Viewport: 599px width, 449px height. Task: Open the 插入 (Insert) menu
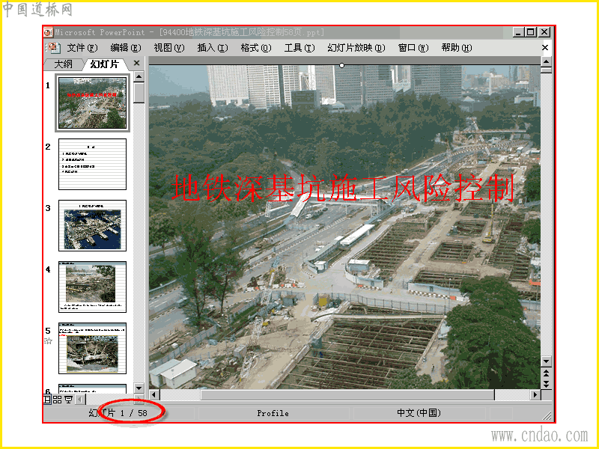pyautogui.click(x=213, y=48)
